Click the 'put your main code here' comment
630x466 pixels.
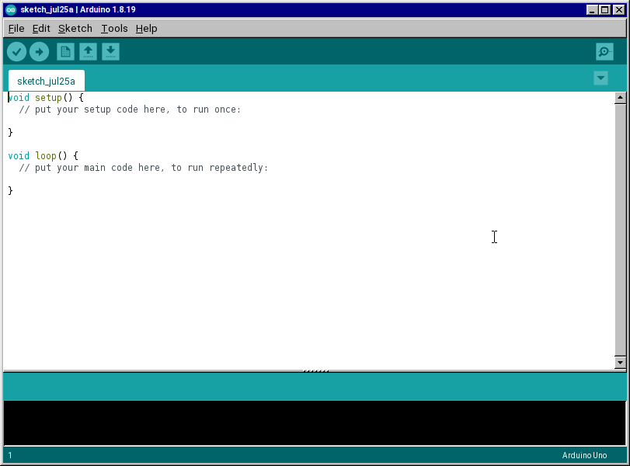click(144, 168)
